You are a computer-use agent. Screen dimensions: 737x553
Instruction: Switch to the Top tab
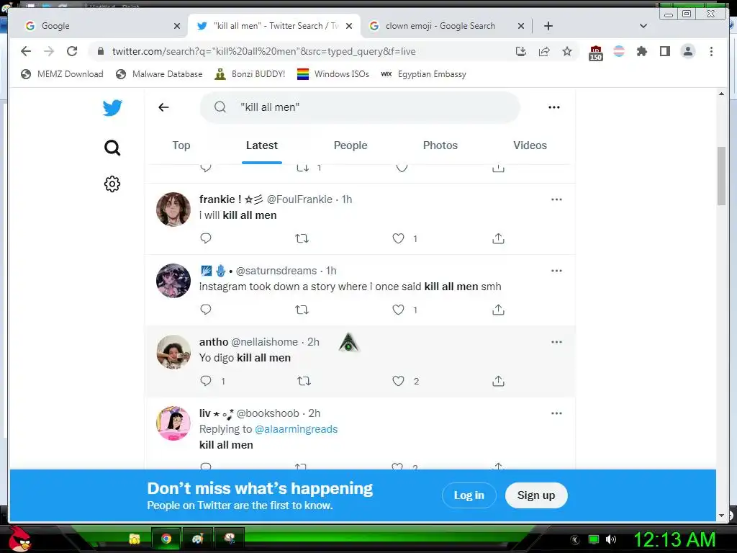[181, 145]
